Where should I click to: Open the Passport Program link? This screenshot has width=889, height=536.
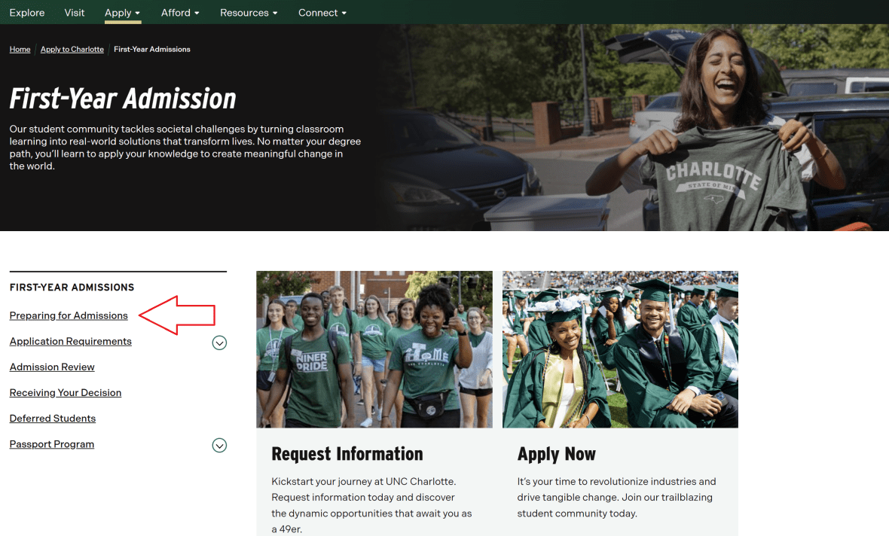(52, 444)
